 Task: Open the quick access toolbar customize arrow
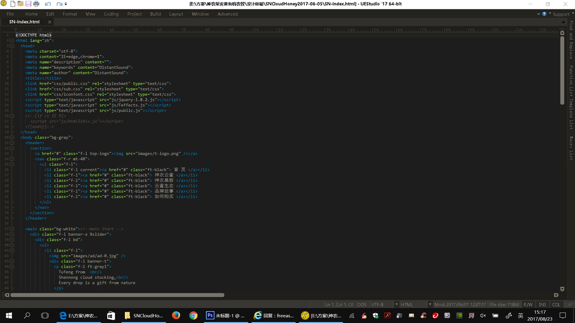pyautogui.click(x=66, y=4)
